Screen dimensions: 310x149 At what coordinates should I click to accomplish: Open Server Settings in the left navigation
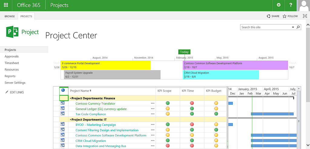pyautogui.click(x=15, y=83)
